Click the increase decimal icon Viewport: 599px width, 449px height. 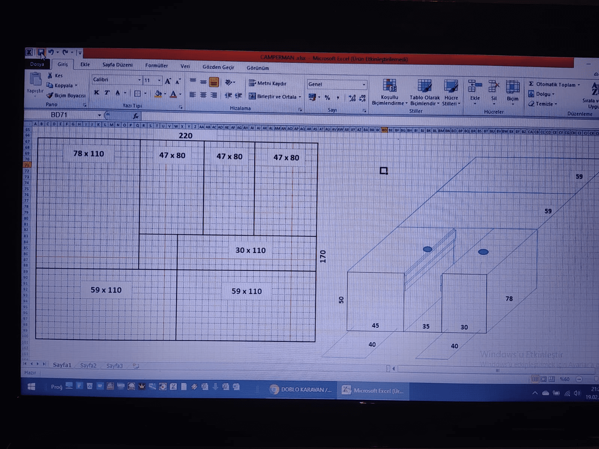point(352,98)
